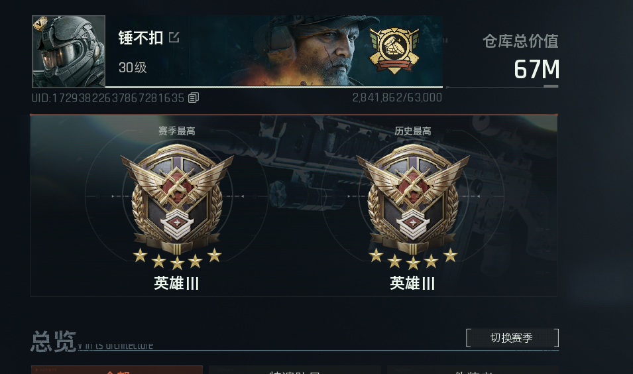This screenshot has height=374, width=633.
Task: Click the 英雄III label under 赛季最高
Action: pyautogui.click(x=176, y=283)
